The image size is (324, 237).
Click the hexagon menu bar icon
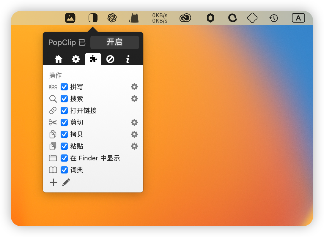[x=210, y=18]
